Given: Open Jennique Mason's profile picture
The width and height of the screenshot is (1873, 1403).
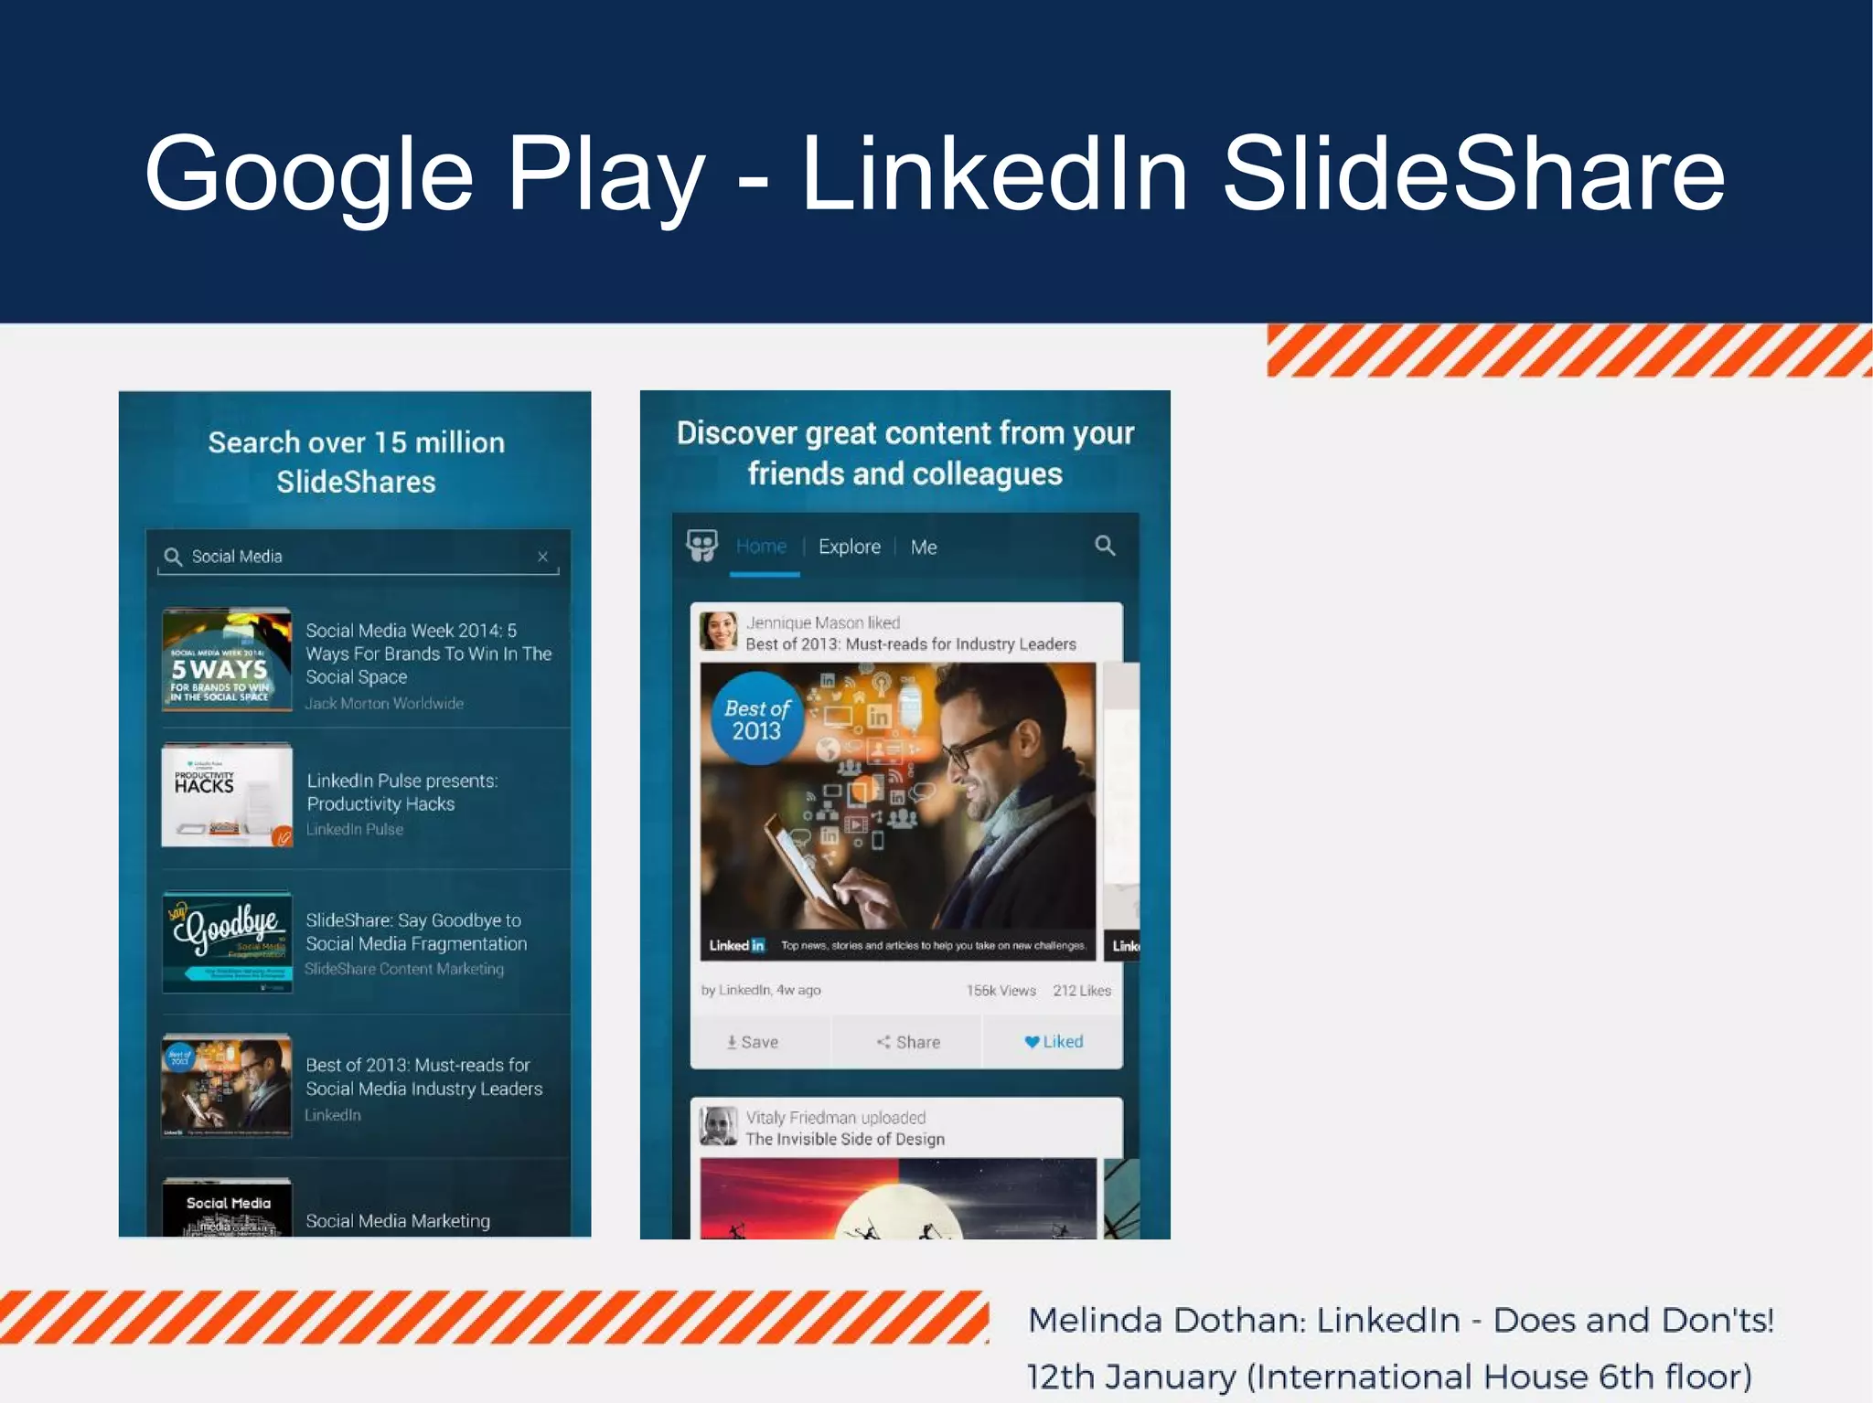Looking at the screenshot, I should pyautogui.click(x=719, y=632).
